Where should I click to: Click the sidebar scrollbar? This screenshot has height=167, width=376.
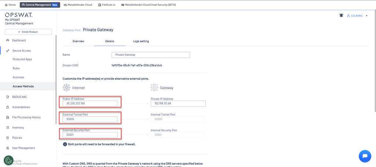point(56,79)
